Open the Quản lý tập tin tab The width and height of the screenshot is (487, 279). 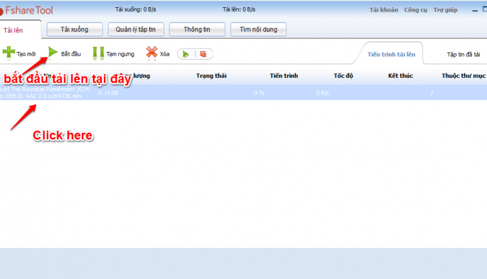tap(136, 29)
